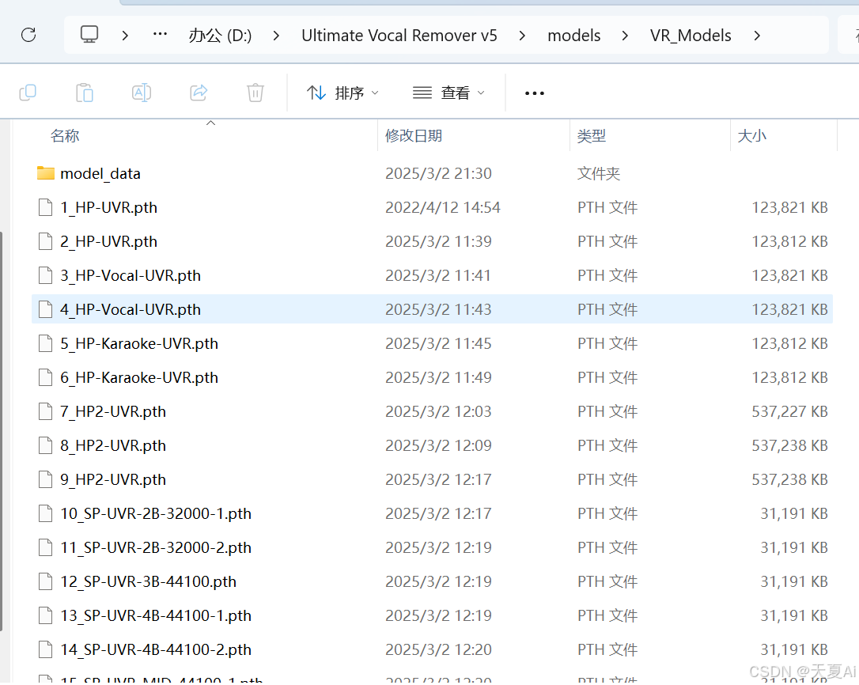This screenshot has height=685, width=859.
Task: Select file icon of 4_HP-Vocal-UVR.pth
Action: coord(45,309)
